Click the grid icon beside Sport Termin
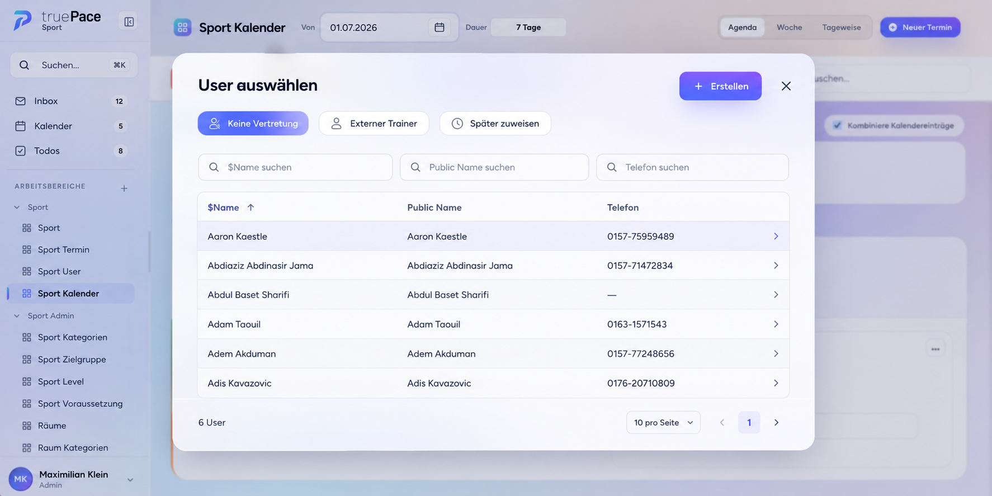992x496 pixels. click(x=27, y=250)
